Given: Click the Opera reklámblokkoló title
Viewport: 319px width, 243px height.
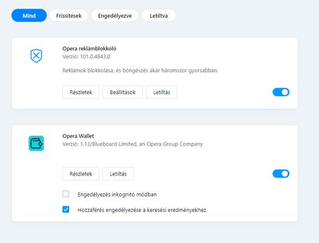Looking at the screenshot, I should (x=89, y=48).
